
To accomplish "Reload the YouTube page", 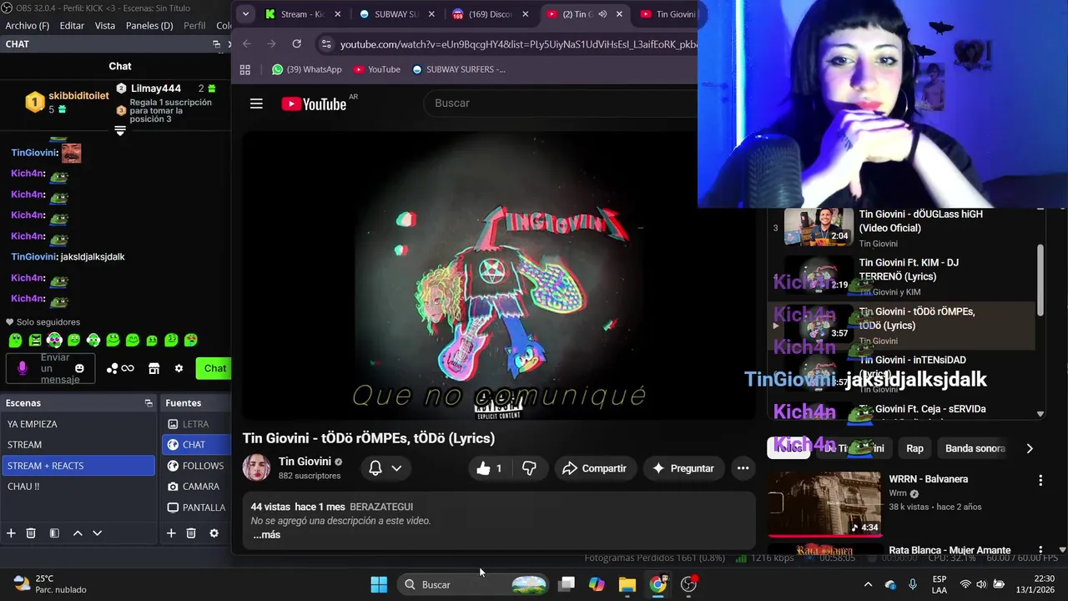I will 296,43.
